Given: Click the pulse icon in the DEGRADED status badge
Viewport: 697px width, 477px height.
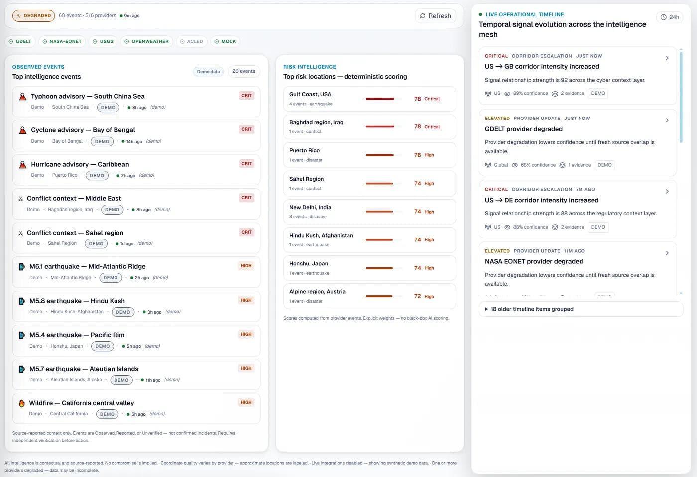Looking at the screenshot, I should (19, 16).
